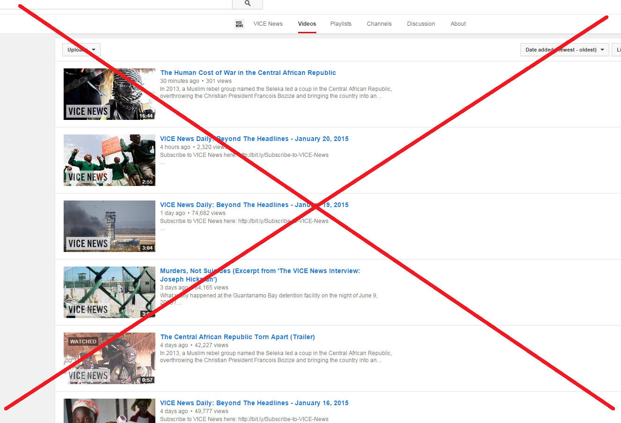The height and width of the screenshot is (423, 621).
Task: Click the masked fighter 16:44 video thumbnail
Action: [x=110, y=94]
